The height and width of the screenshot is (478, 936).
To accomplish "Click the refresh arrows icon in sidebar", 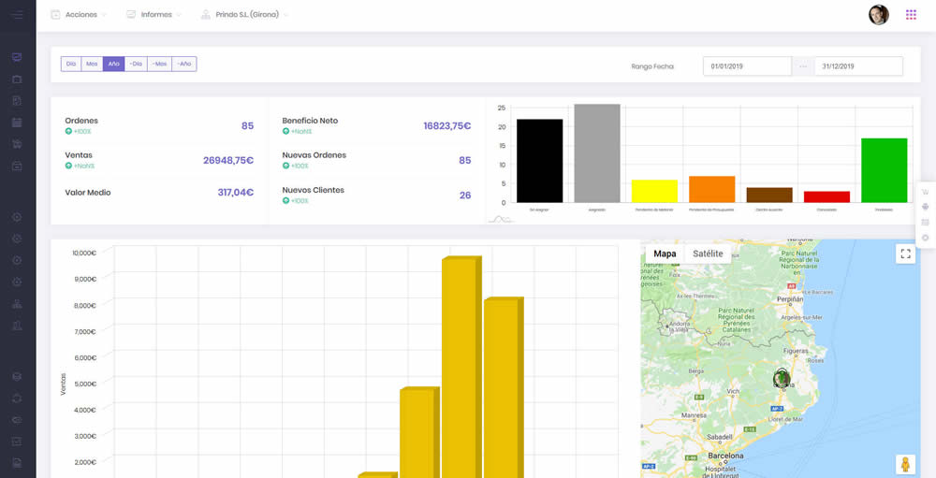I will click(x=17, y=398).
